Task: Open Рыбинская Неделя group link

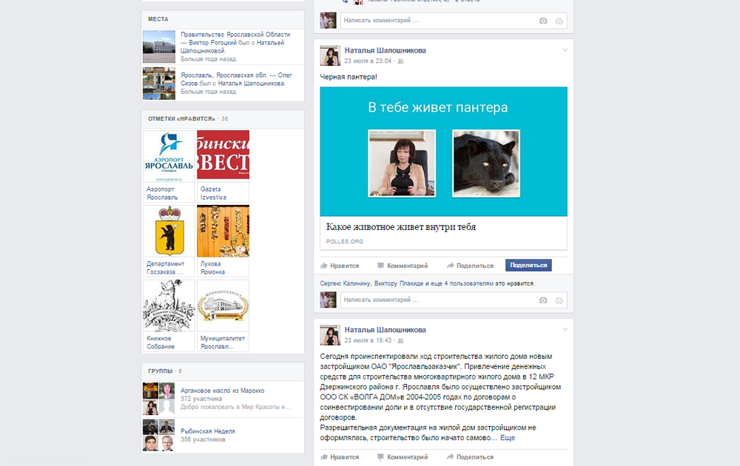Action: coord(208,431)
